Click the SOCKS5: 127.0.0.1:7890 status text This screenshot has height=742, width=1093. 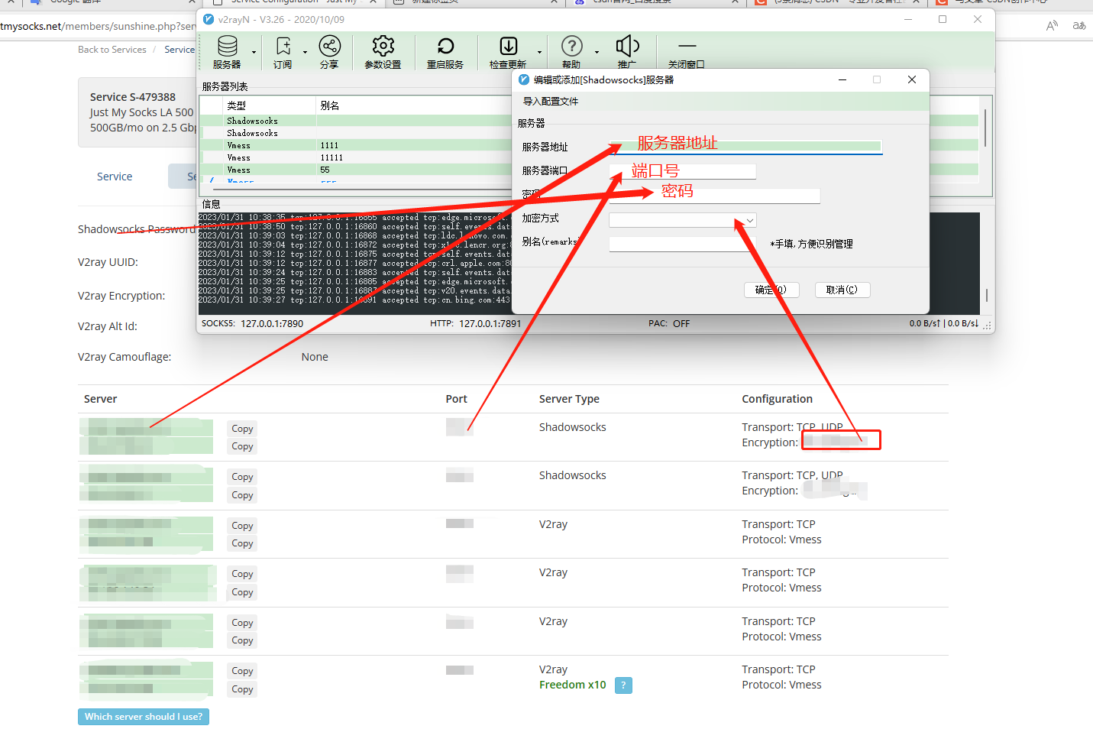[252, 324]
